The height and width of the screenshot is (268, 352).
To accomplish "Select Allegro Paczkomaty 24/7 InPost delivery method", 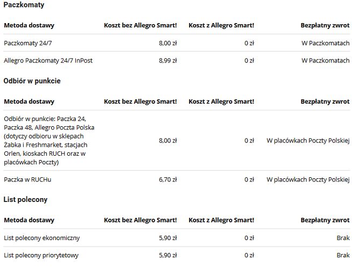I will click(x=48, y=61).
